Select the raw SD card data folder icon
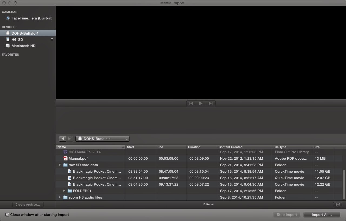Viewport: 346px width, 221px height. 65,165
